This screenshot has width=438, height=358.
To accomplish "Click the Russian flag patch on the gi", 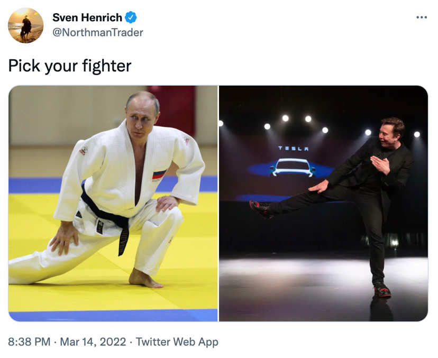I will point(159,175).
